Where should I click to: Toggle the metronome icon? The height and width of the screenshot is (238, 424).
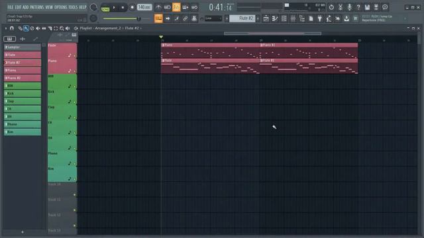point(158,7)
